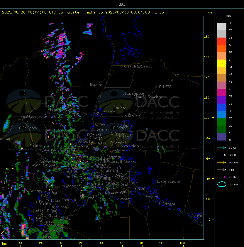244x247 pixels.
Task: Click the Mirador map label
Action: tap(124, 199)
